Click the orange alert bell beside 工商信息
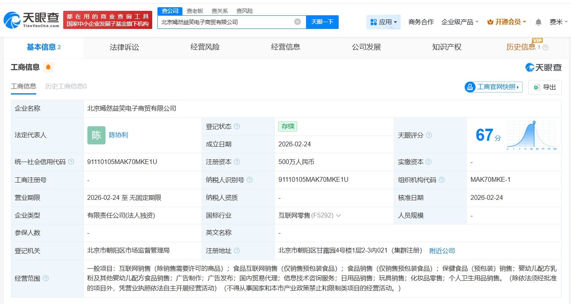Image resolution: width=571 pixels, height=304 pixels. point(48,67)
